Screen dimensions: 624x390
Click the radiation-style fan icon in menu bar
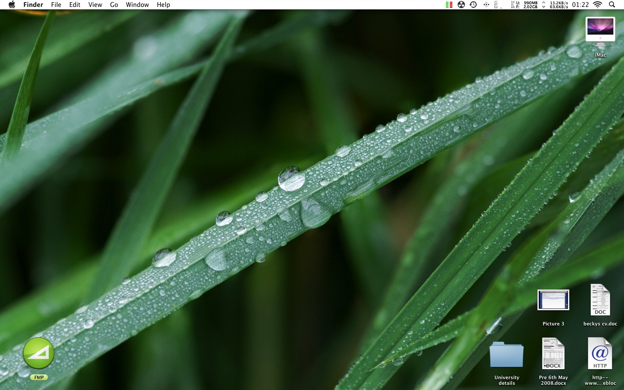point(461,5)
